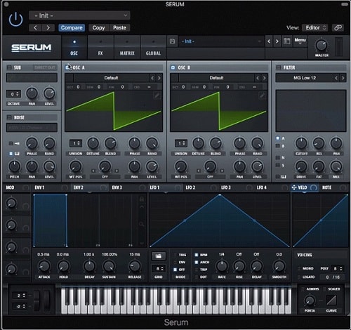The image size is (351, 330).
Task: Select next OSC A wavetable arrow
Action: (x=159, y=78)
